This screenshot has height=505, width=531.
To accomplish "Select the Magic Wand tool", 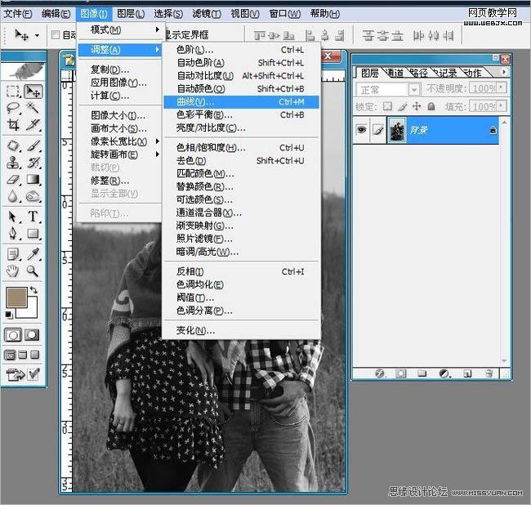I will click(33, 108).
